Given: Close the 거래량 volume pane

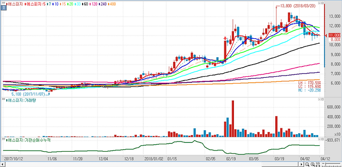Looking at the screenshot, I should 322,99.
